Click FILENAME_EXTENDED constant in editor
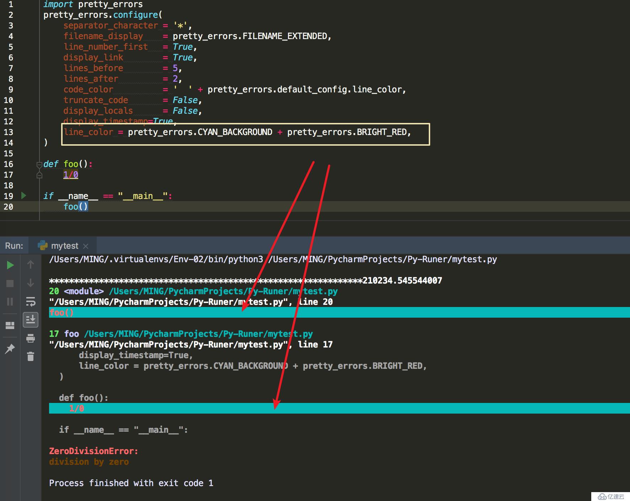 [x=284, y=36]
